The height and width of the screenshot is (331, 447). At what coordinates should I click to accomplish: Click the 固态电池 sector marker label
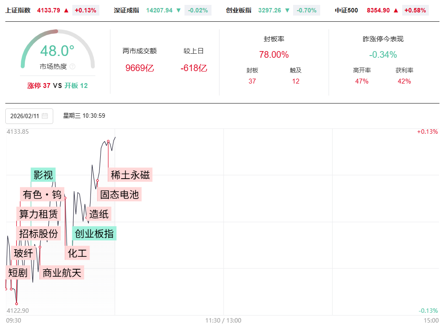tap(119, 194)
